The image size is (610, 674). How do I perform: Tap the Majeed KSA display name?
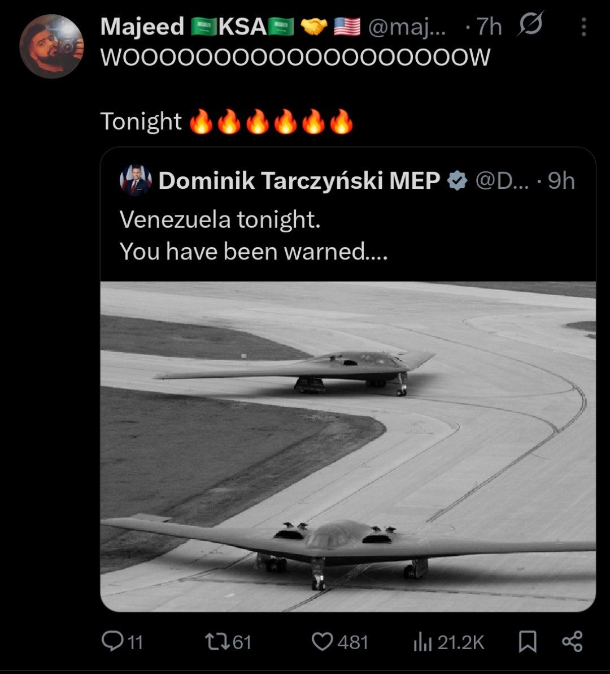tap(197, 27)
